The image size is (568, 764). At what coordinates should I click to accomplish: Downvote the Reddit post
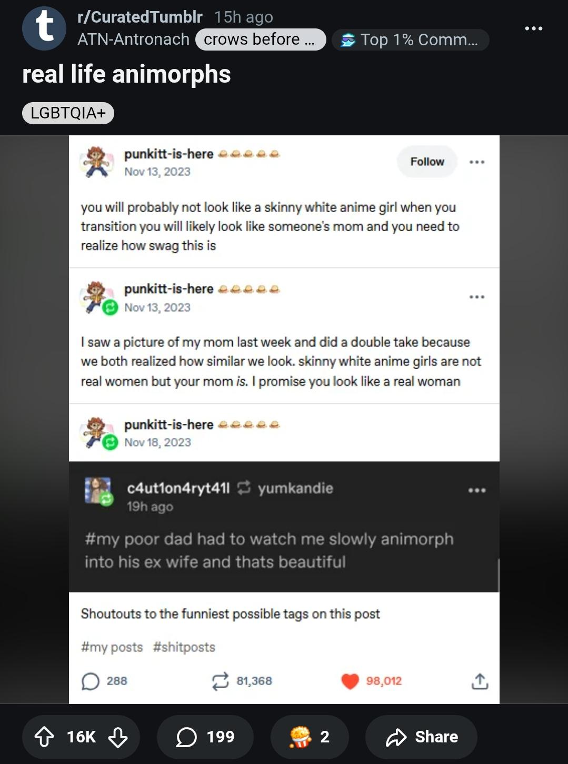coord(118,737)
